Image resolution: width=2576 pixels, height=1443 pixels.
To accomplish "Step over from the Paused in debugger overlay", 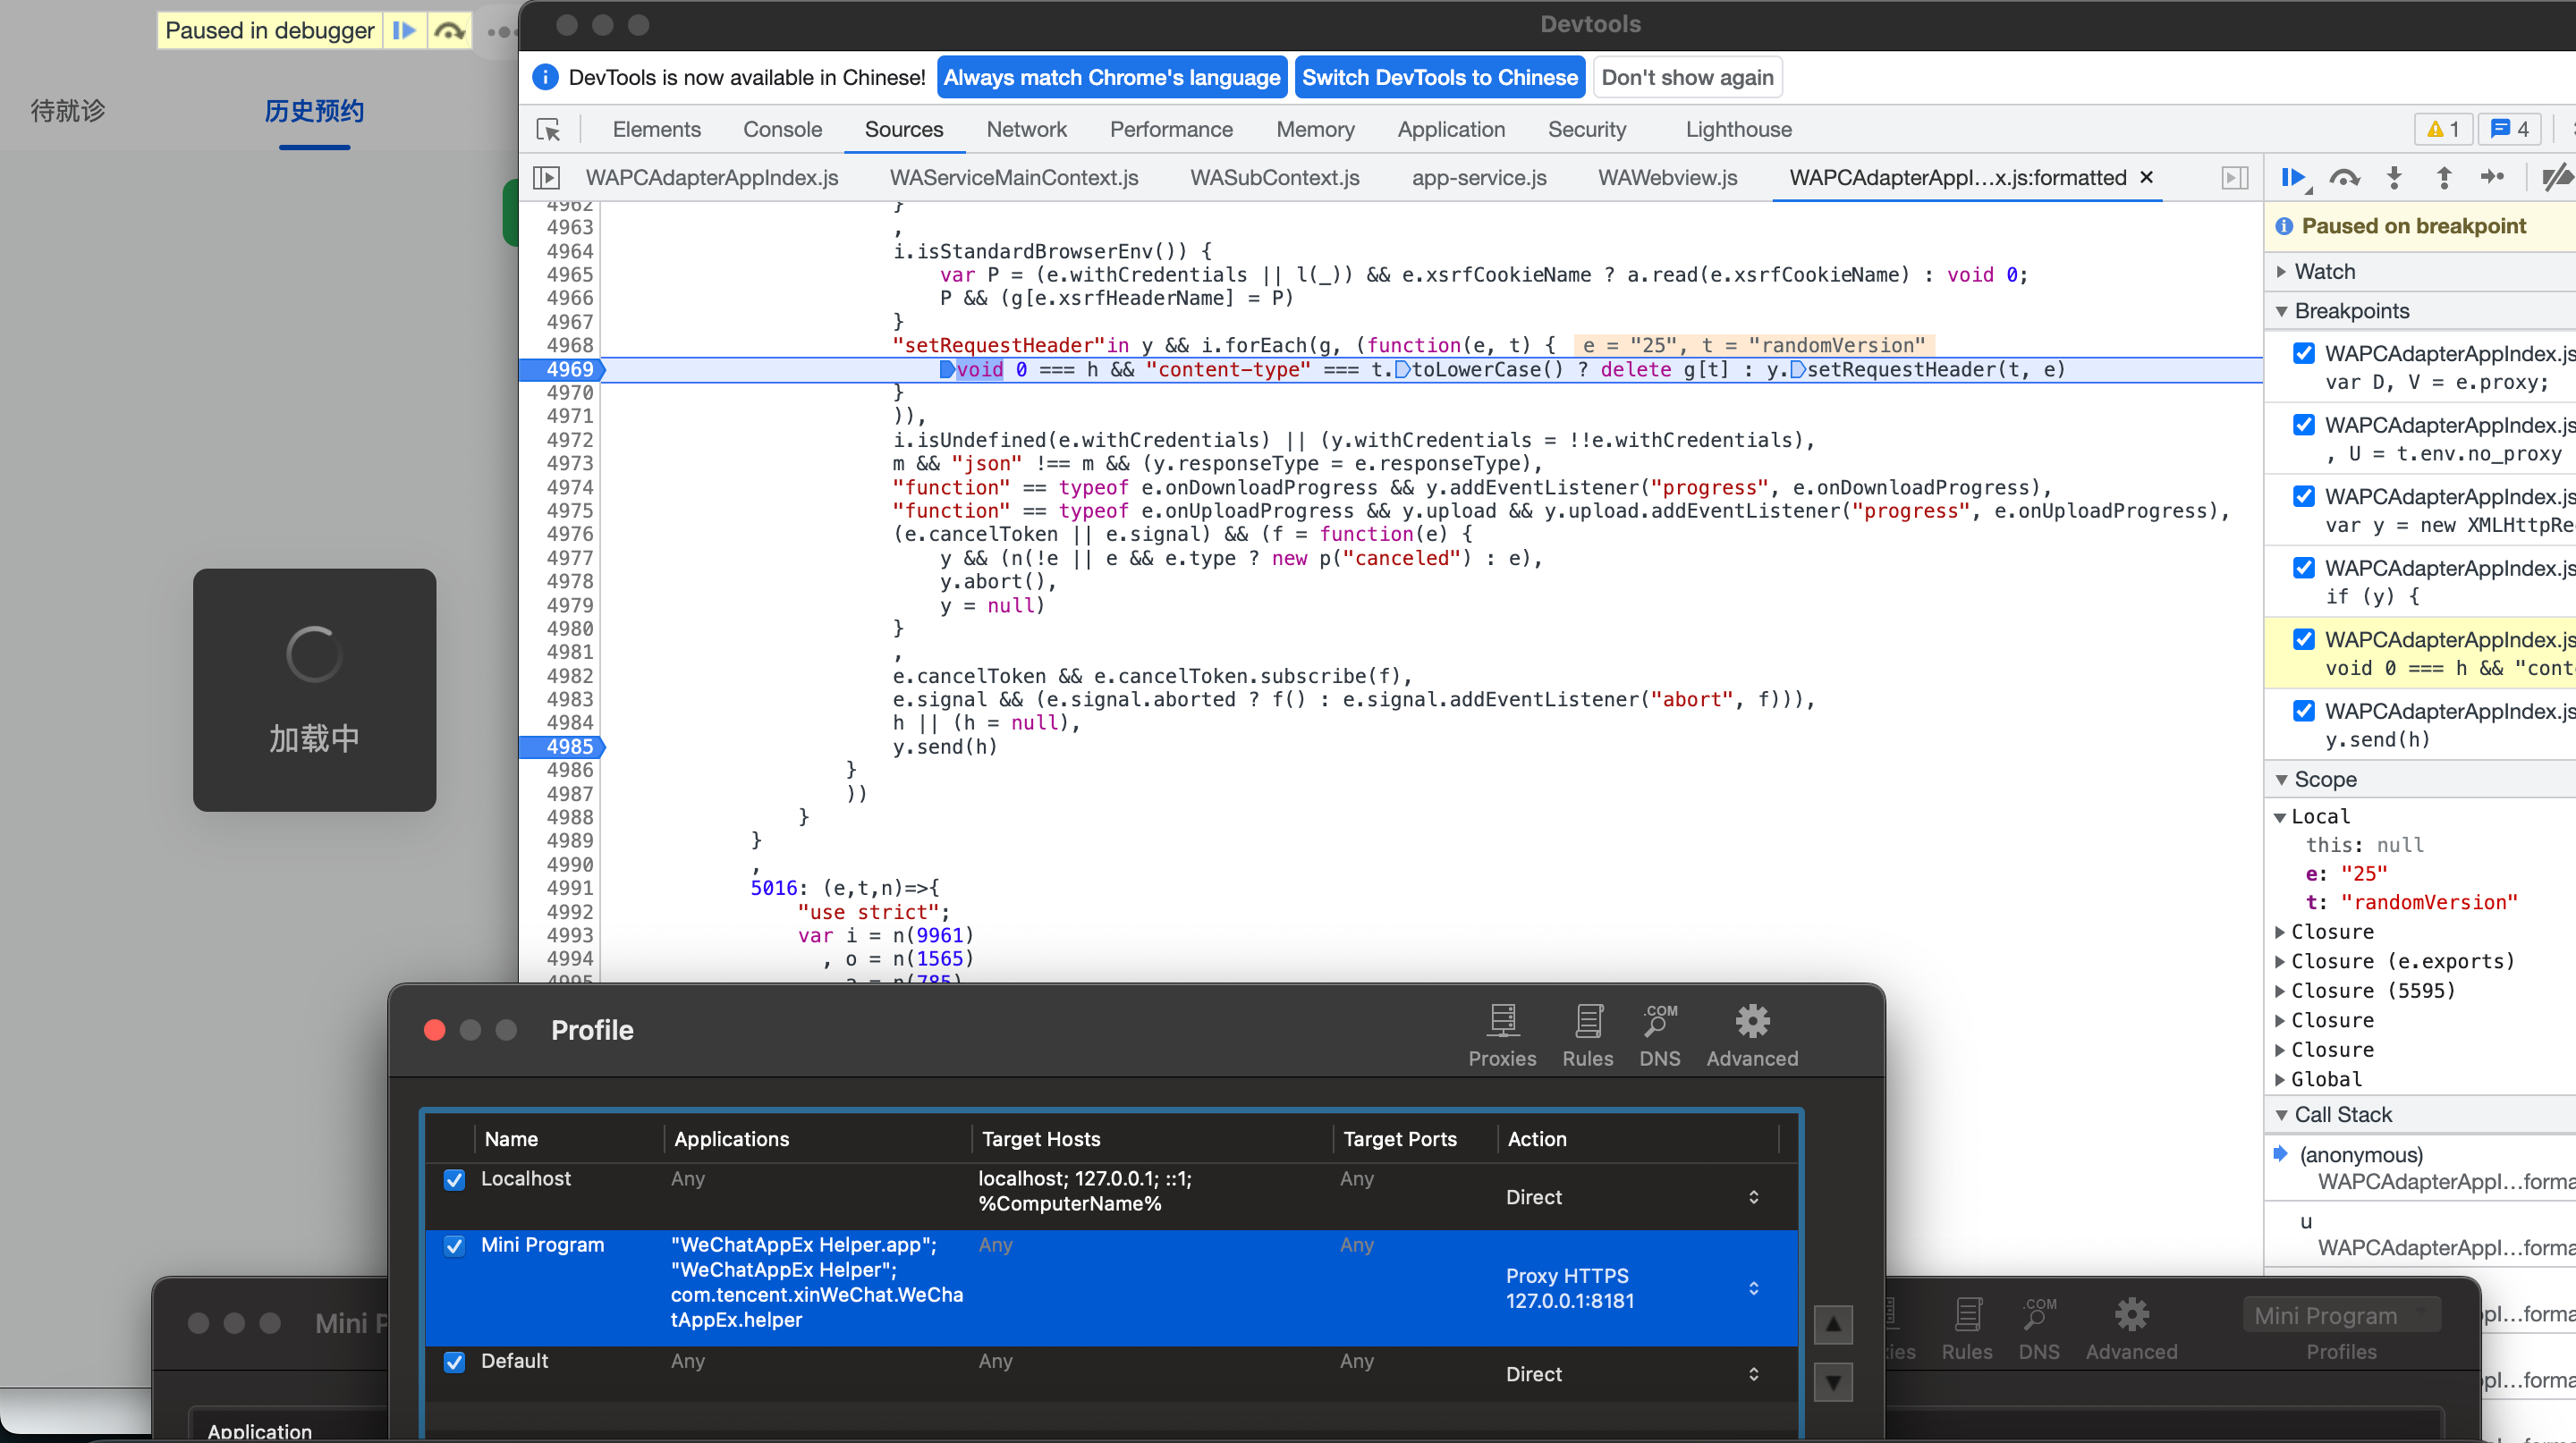I will 449,30.
